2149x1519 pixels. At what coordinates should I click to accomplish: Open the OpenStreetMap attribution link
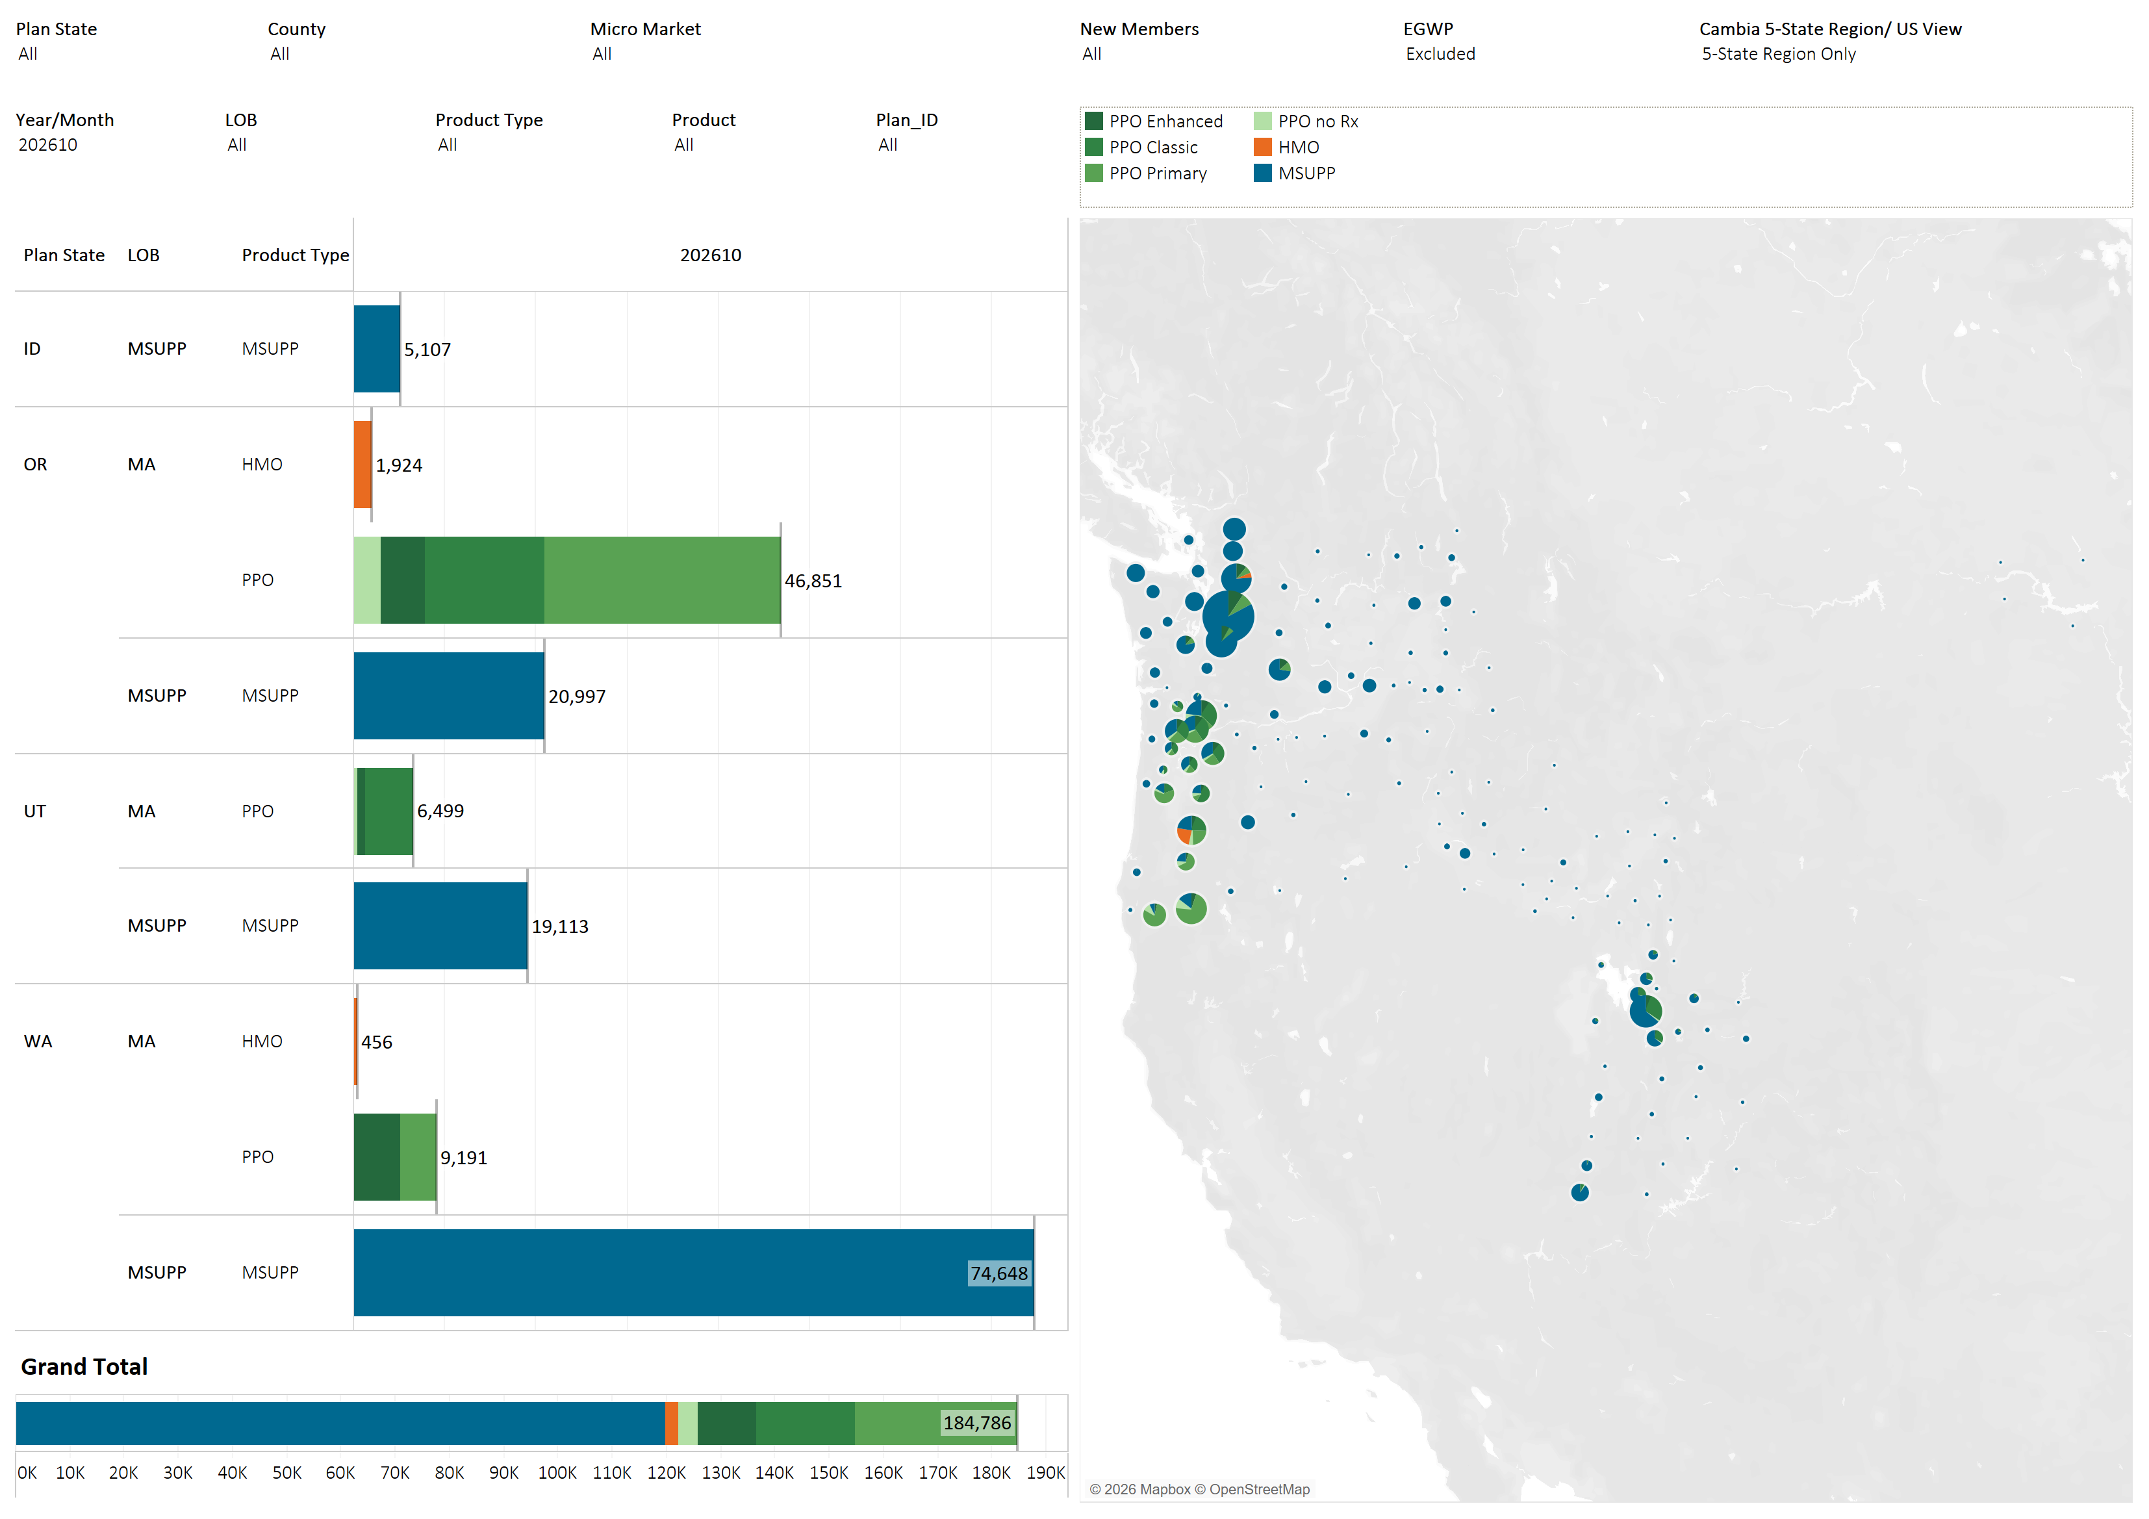point(1251,1489)
